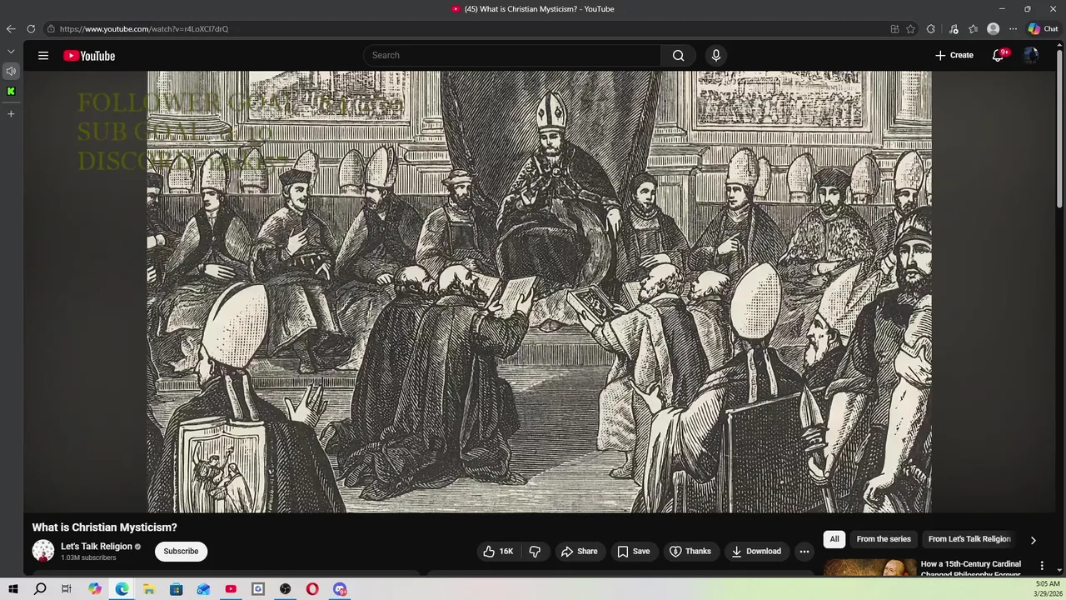The width and height of the screenshot is (1066, 600).
Task: Select the tab playing audio in sidebar
Action: 11,71
